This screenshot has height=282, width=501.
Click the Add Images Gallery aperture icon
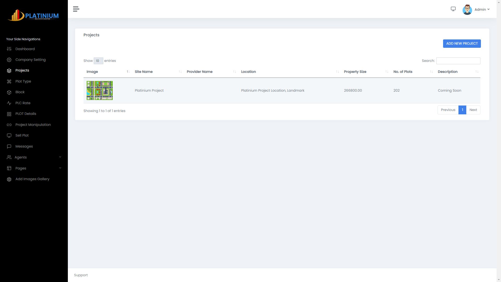click(9, 179)
